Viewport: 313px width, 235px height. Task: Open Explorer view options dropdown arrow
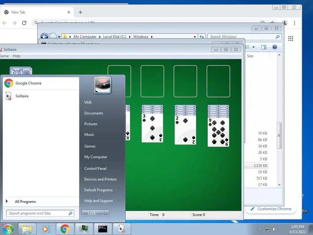(253, 47)
